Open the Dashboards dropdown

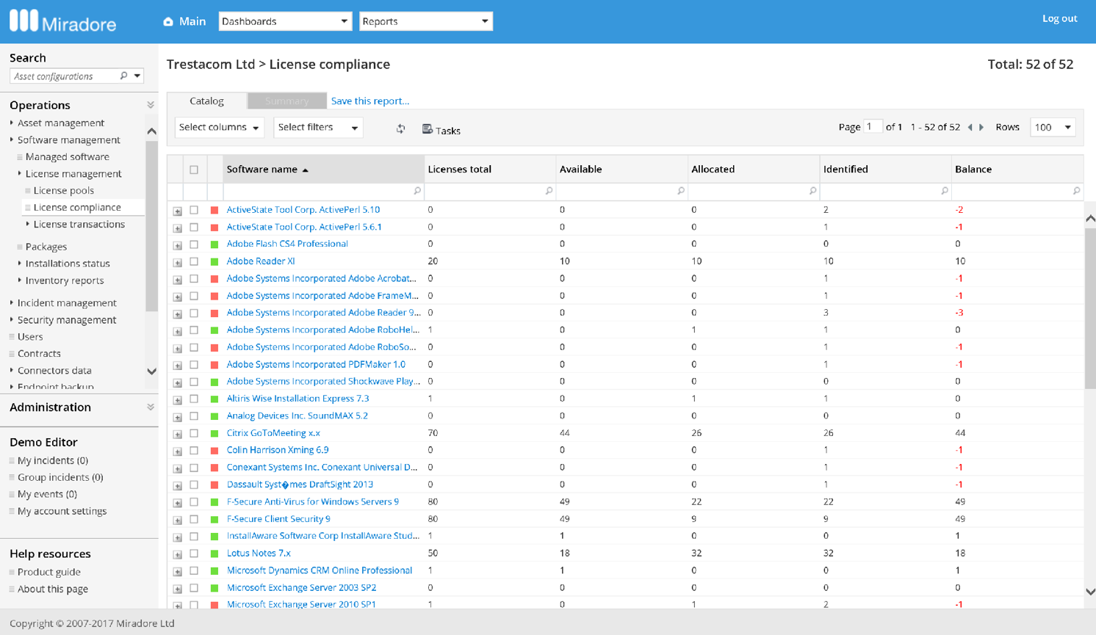(x=285, y=21)
